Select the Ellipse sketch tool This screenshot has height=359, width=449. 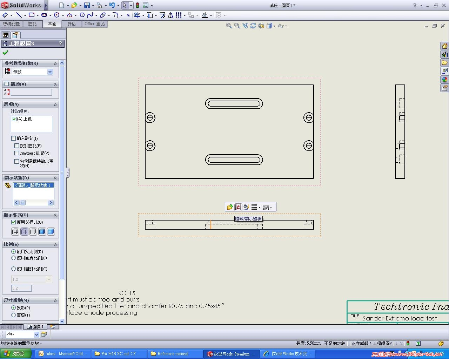tap(103, 15)
